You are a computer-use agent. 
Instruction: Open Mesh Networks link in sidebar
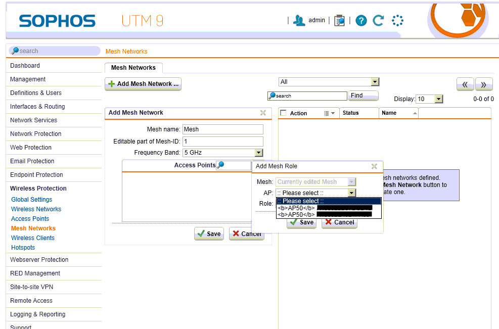pos(33,228)
